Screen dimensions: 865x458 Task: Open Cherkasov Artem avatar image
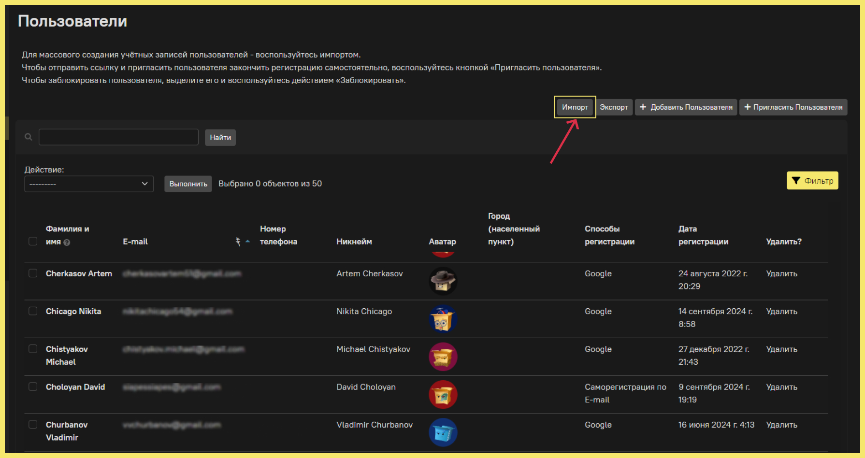(443, 281)
